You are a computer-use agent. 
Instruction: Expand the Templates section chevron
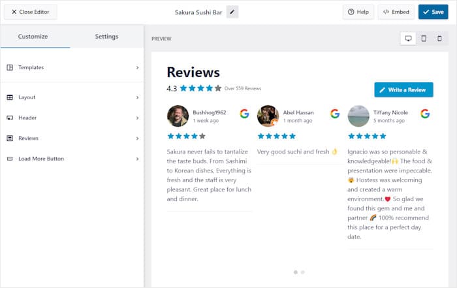point(137,68)
